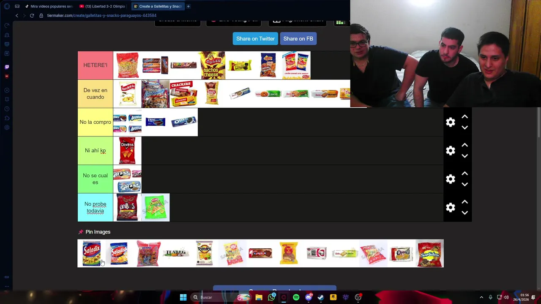Open WhatsApp from the taskbar

pyautogui.click(x=271, y=297)
